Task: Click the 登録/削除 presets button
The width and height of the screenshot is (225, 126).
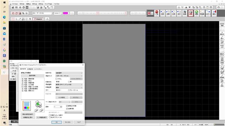Action: (x=33, y=76)
